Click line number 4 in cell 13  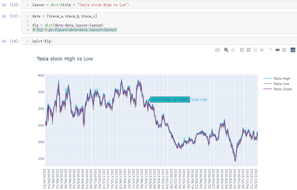coord(28,30)
